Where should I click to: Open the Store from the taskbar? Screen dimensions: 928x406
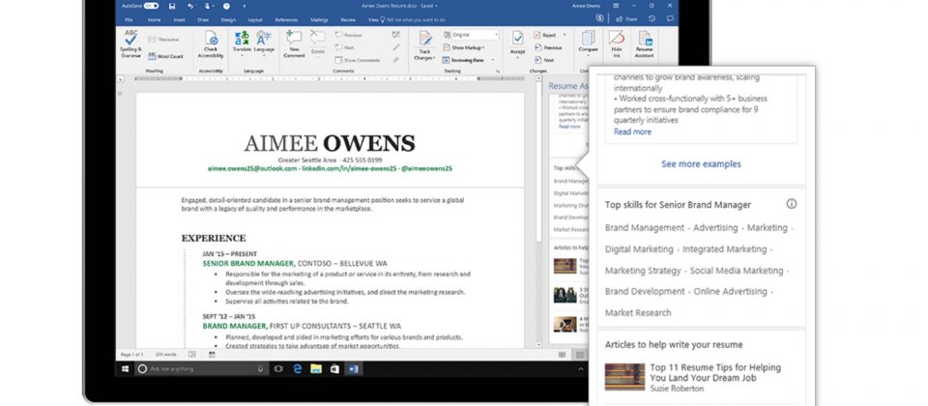[334, 368]
